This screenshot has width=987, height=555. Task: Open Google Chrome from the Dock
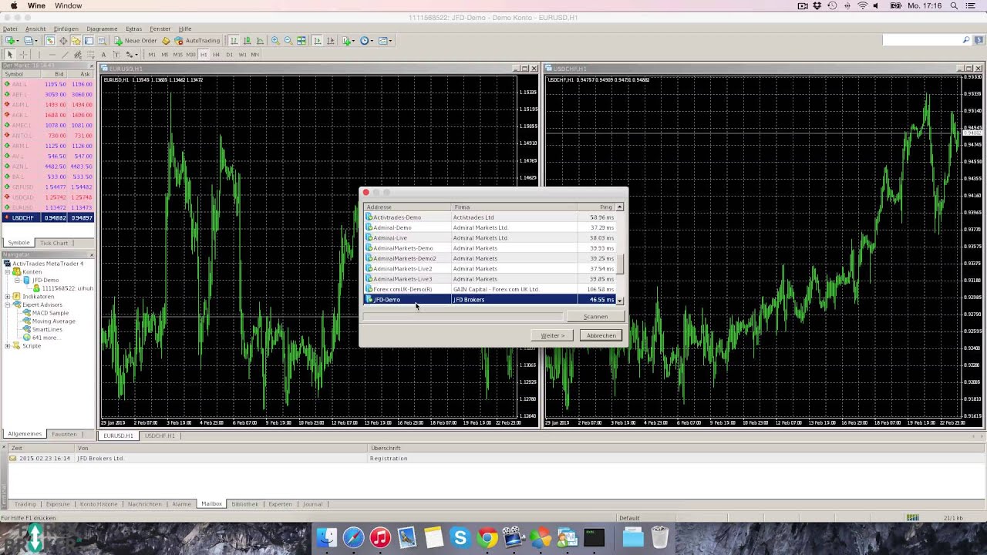(487, 537)
